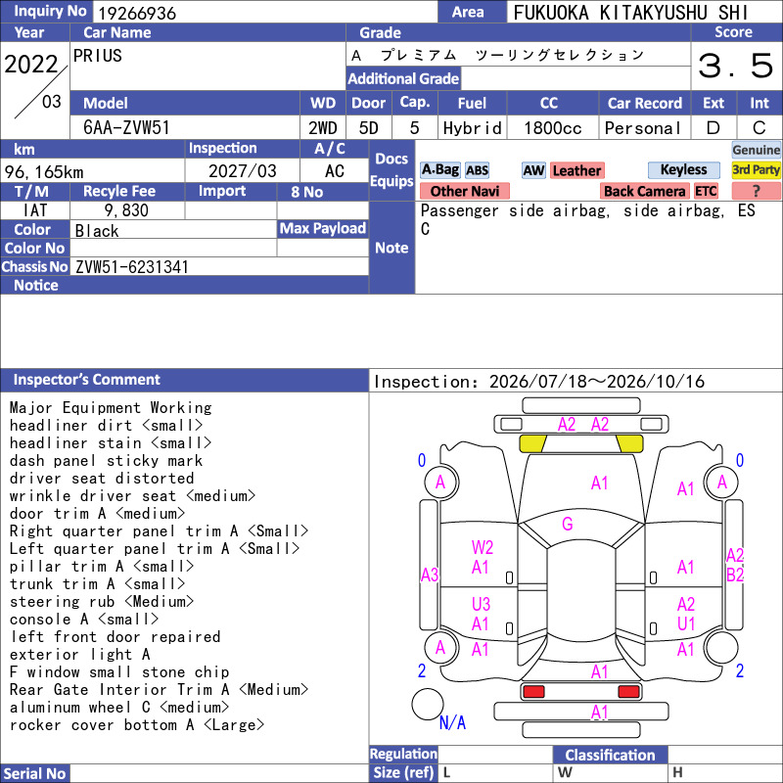Screen dimensions: 783x783
Task: Click the red question mark badge
Action: tap(756, 191)
